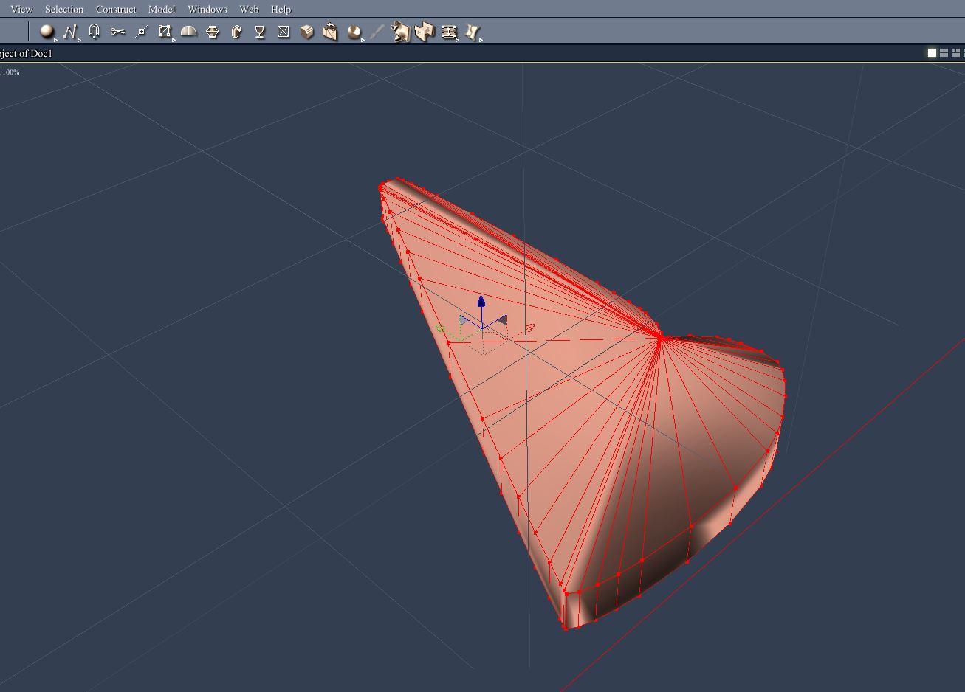Select the square with corner handles tool
The width and height of the screenshot is (965, 692).
165,32
